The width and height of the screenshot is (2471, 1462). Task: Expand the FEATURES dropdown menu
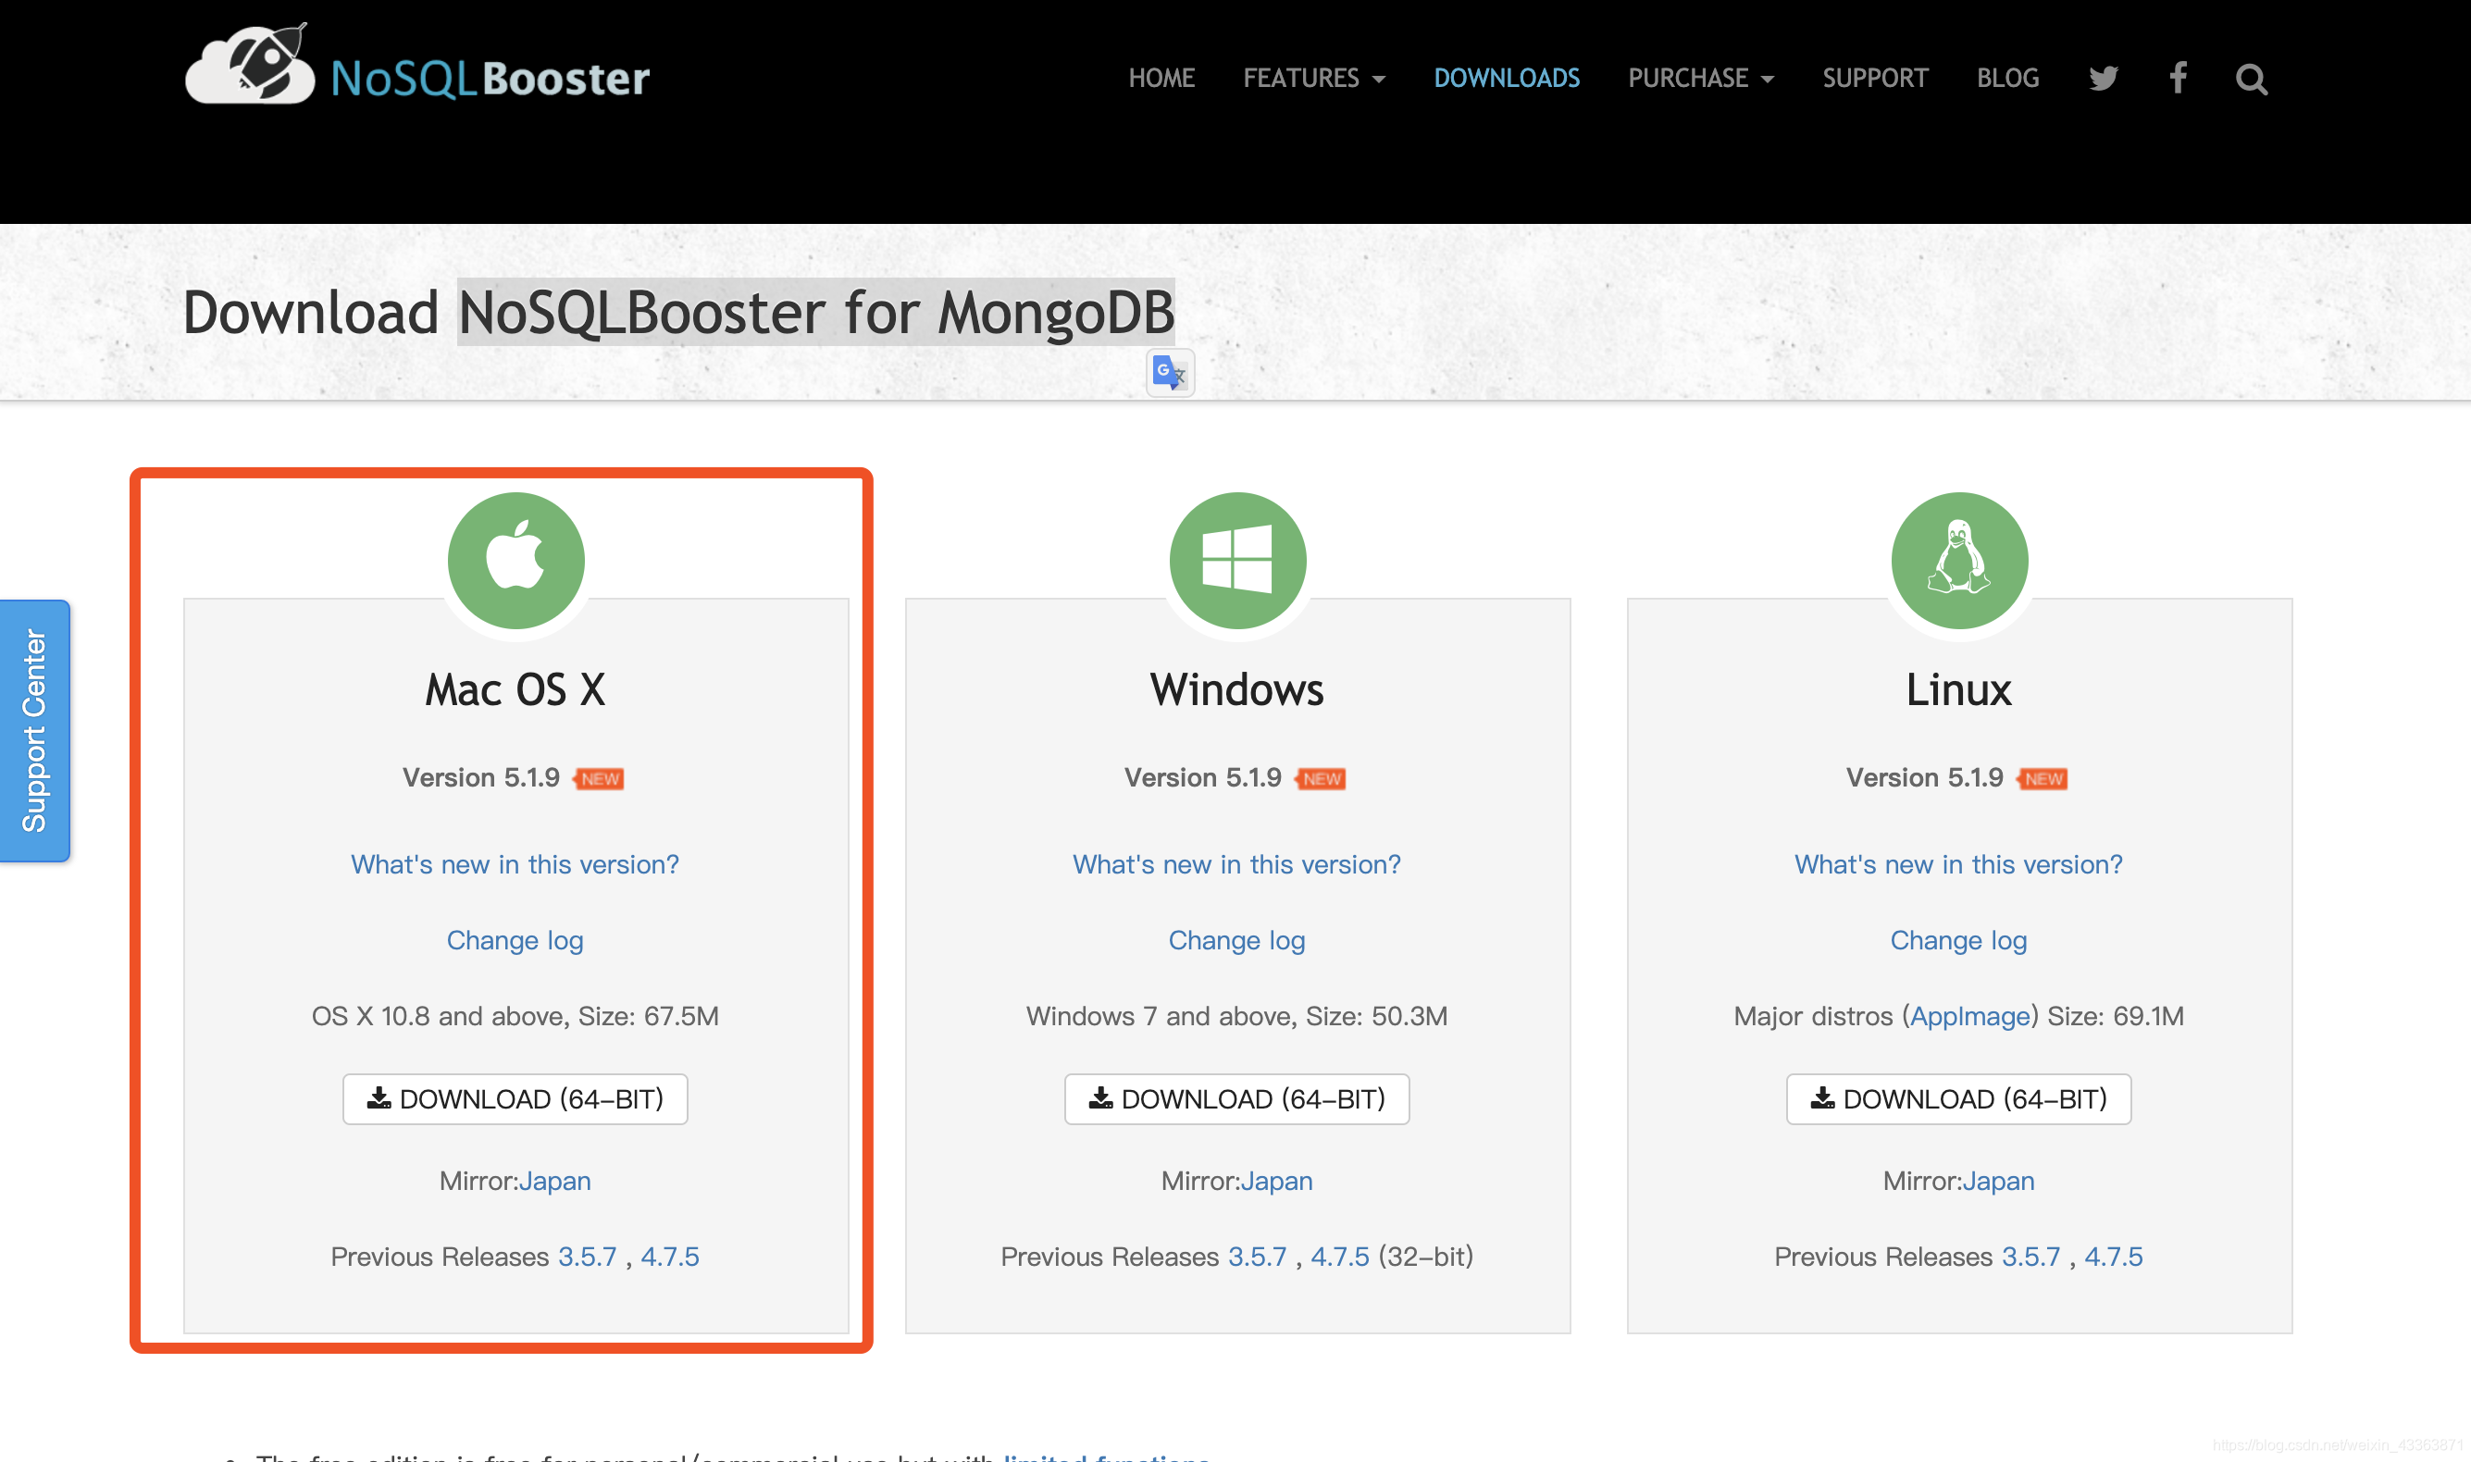[1314, 78]
